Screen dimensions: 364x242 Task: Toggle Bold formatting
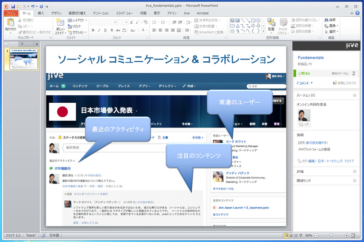93,30
